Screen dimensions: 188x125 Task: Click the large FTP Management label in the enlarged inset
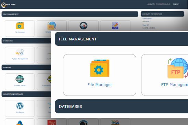pos(175,85)
